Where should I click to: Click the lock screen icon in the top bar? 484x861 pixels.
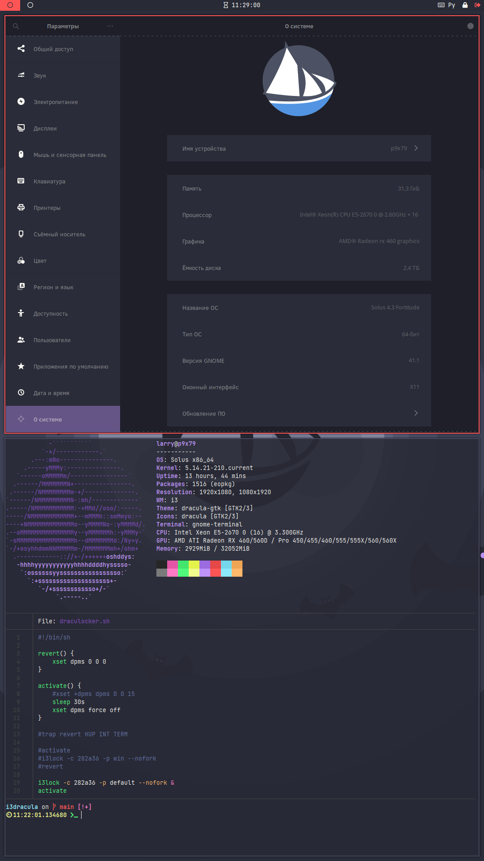tap(465, 5)
